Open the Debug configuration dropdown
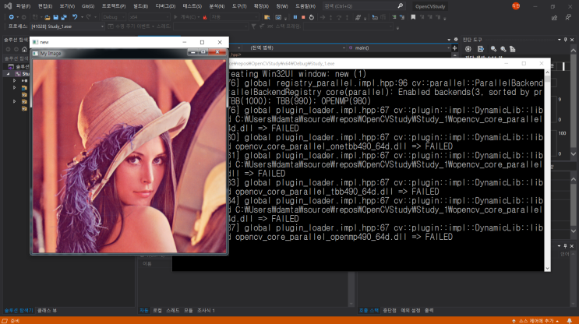The height and width of the screenshot is (324, 579). tap(113, 17)
